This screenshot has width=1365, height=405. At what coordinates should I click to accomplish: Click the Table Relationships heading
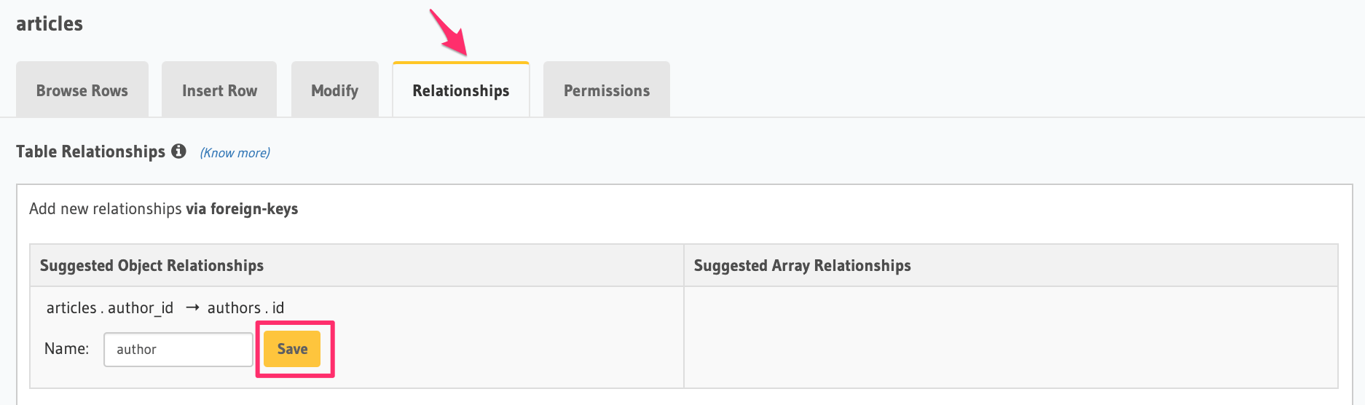(90, 152)
